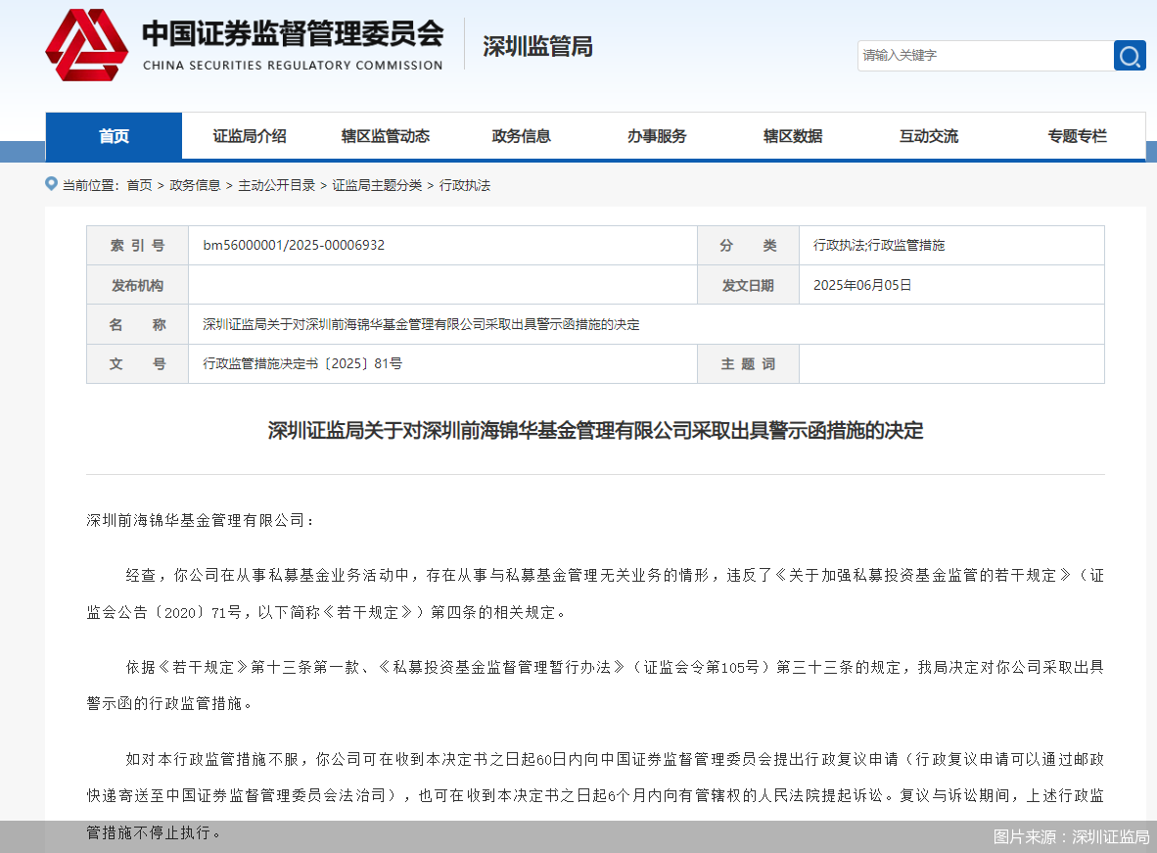The width and height of the screenshot is (1157, 853).
Task: Click 行政执法 breadcrumb link
Action: coord(464,185)
